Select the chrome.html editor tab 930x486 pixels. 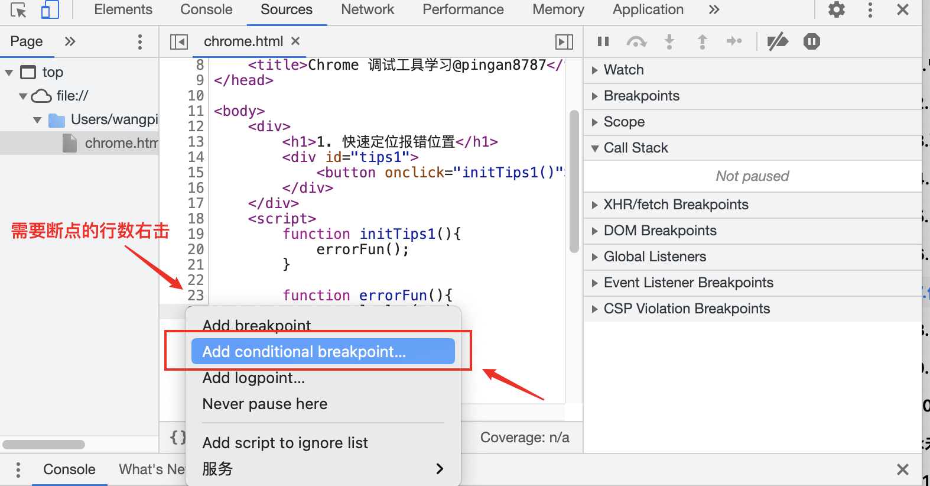[243, 41]
